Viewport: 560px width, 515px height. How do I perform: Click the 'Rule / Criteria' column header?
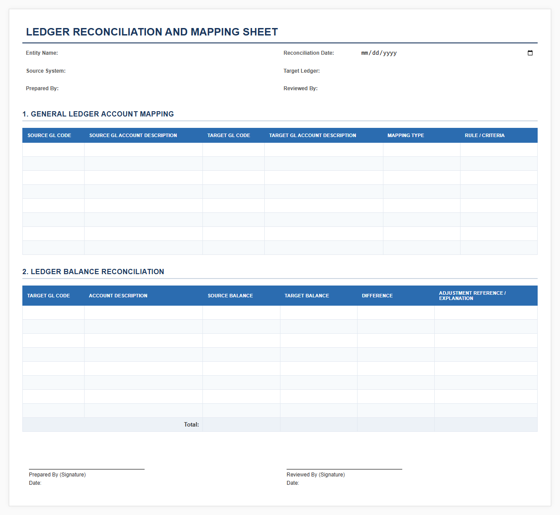[x=499, y=135]
